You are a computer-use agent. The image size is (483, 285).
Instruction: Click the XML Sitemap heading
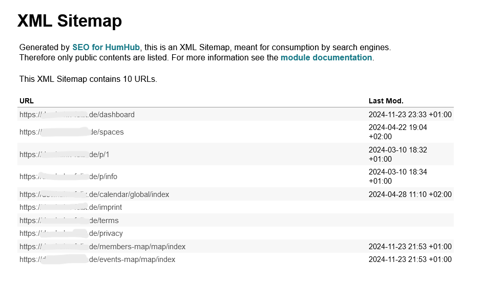[70, 21]
